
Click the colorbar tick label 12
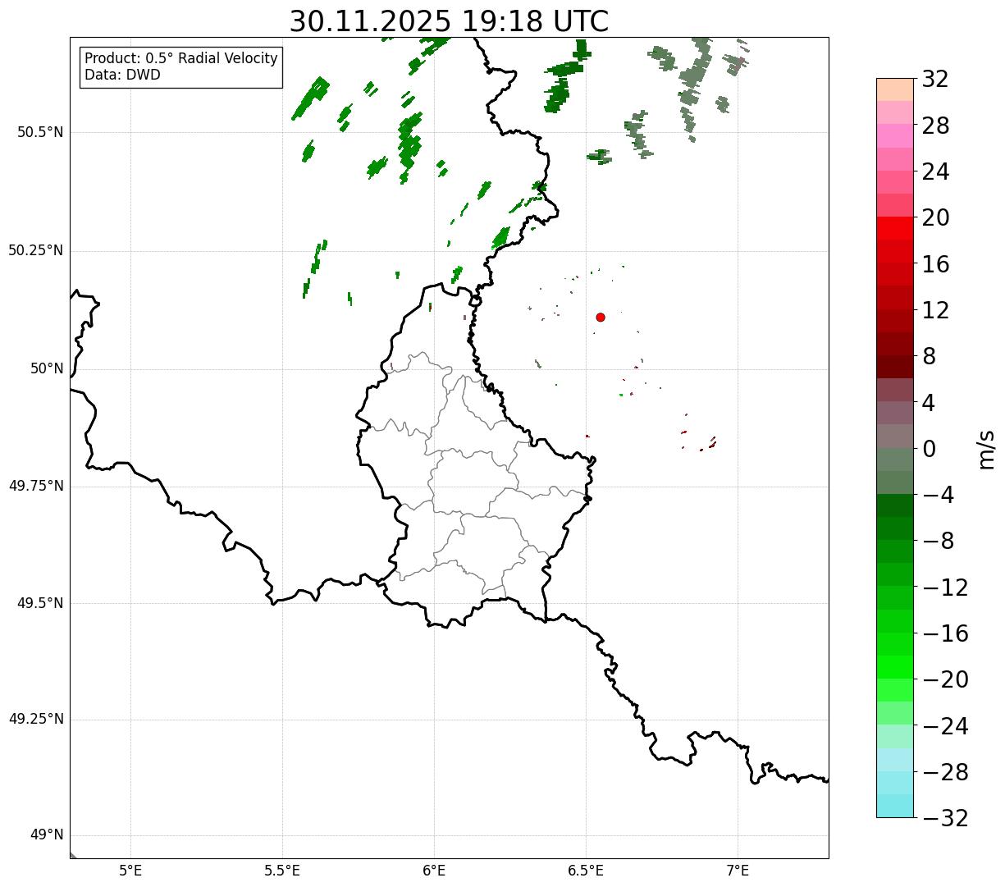pos(935,310)
